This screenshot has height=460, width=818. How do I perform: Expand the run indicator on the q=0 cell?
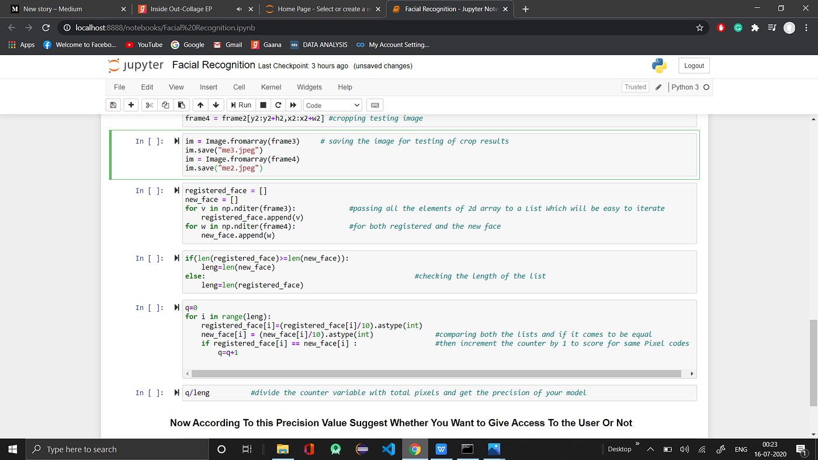177,308
